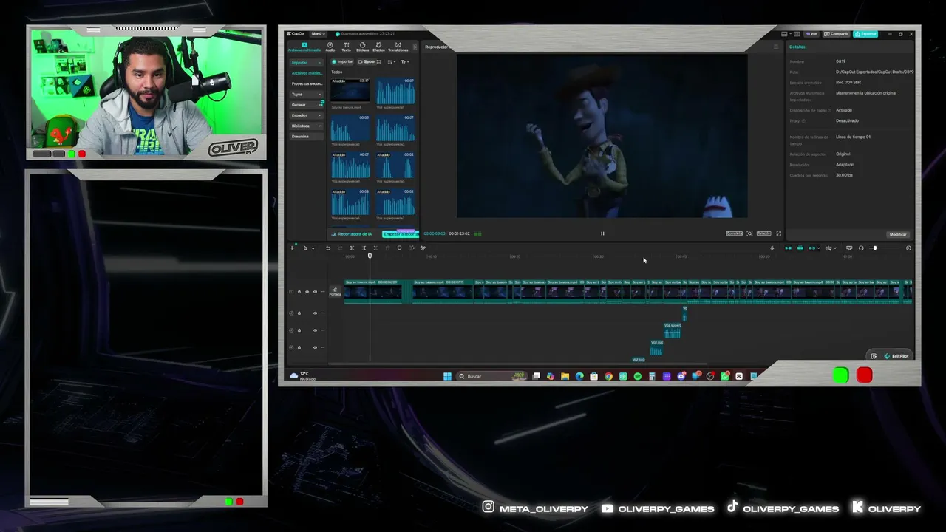This screenshot has height=532, width=946.
Task: Open the keyboard shortcuts icon
Action: tap(797, 34)
